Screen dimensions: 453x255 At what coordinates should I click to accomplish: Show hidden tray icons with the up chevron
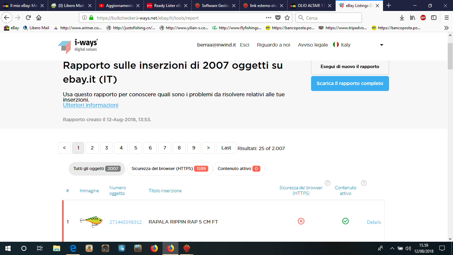[x=392, y=248]
